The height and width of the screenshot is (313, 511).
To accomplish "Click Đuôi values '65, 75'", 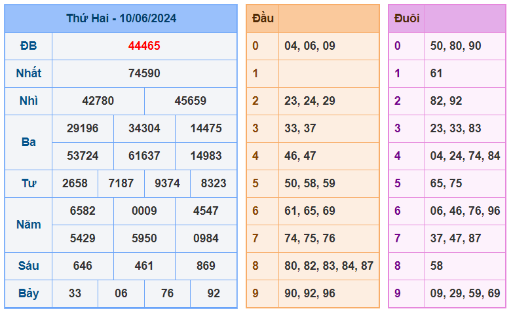I will [446, 183].
